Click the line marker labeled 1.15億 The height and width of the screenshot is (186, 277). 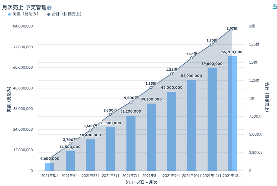point(151,87)
